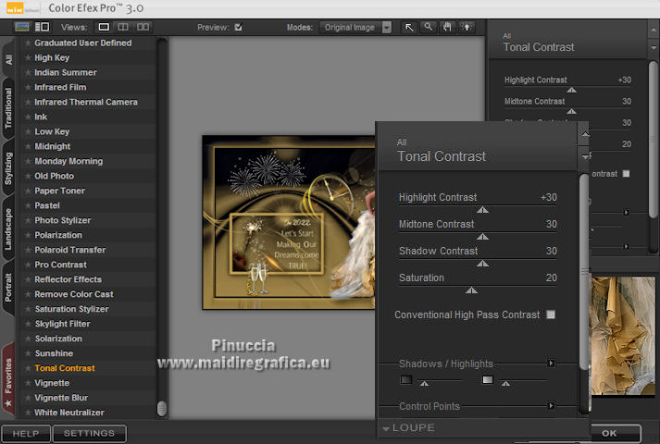Expand Shadows / Highlights in the enlarged panel

coord(551,363)
